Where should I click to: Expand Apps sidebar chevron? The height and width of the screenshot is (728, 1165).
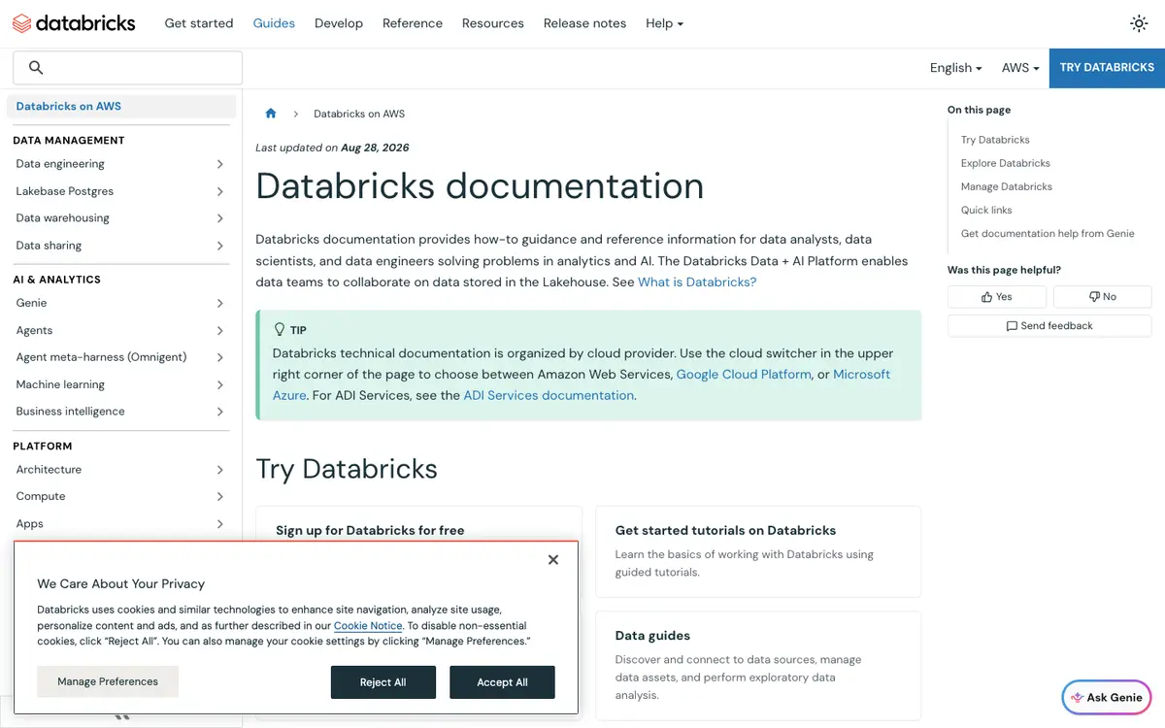[220, 523]
